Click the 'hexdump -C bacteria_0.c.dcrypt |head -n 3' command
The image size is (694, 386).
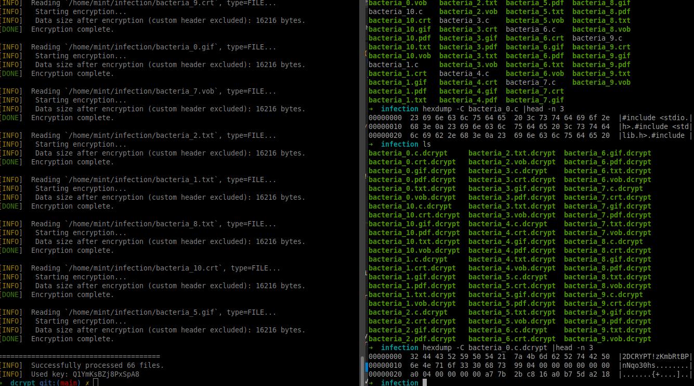[x=508, y=348]
